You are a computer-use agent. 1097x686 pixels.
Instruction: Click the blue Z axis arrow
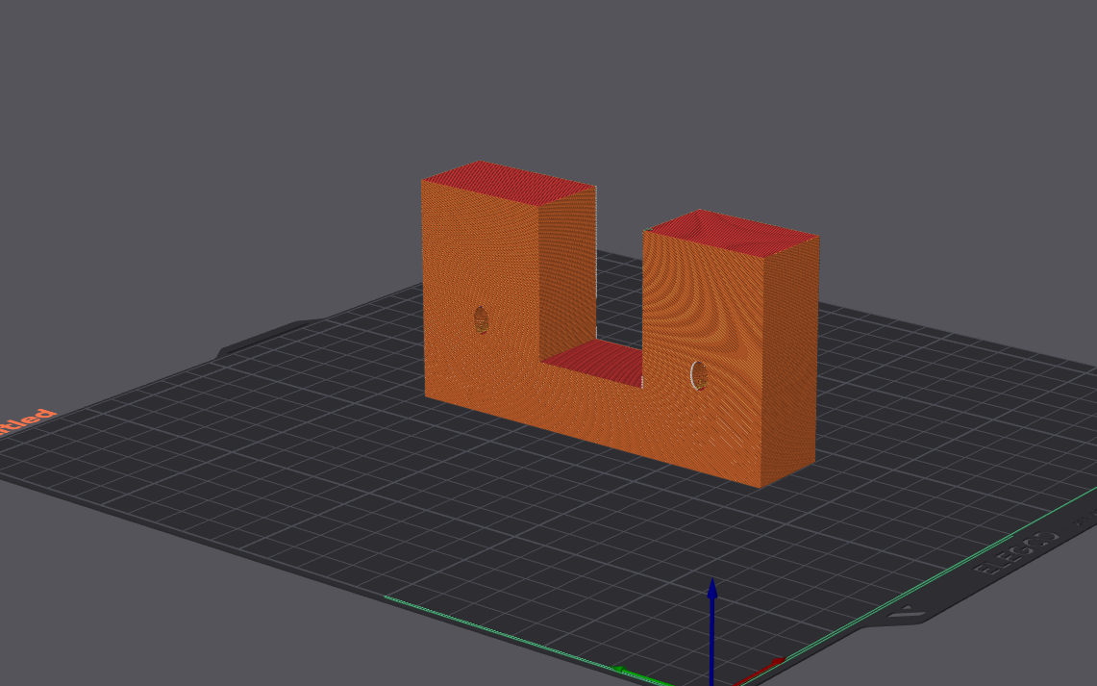[712, 630]
